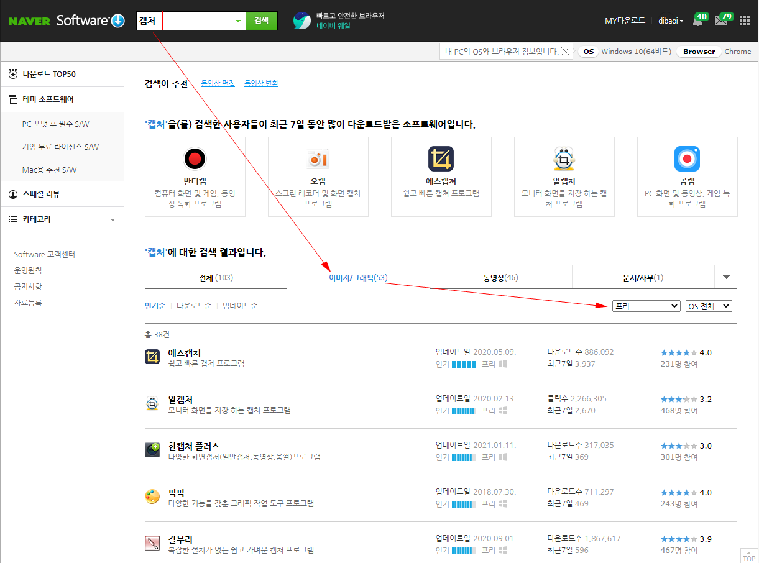Click the 알캡처 icon in results list
Viewport: 759px width, 563px height.
click(152, 403)
